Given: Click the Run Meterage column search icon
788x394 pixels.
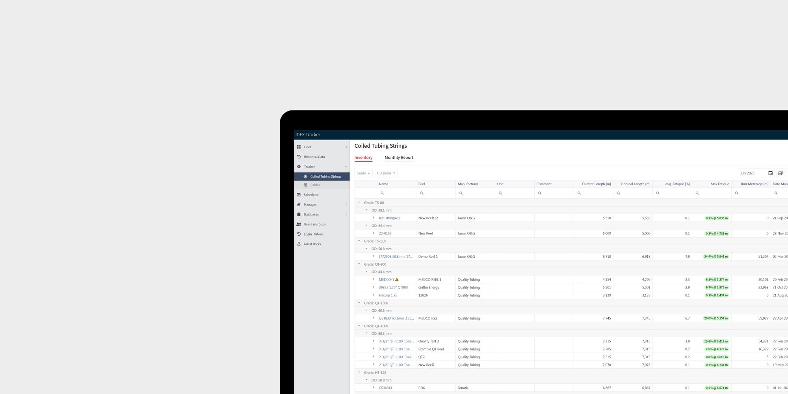Looking at the screenshot, I should point(737,193).
